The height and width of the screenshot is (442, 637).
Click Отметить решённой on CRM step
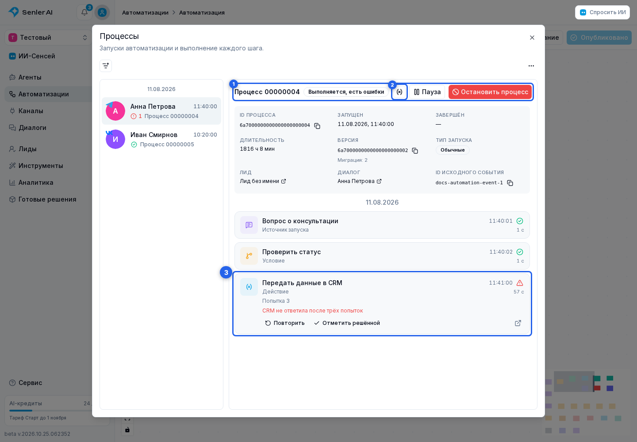pos(347,323)
